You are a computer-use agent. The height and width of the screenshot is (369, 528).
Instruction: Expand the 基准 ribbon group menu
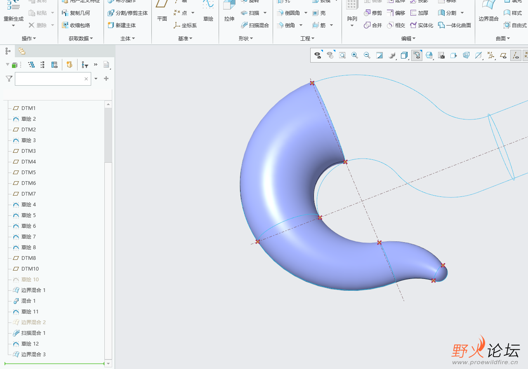click(x=185, y=38)
